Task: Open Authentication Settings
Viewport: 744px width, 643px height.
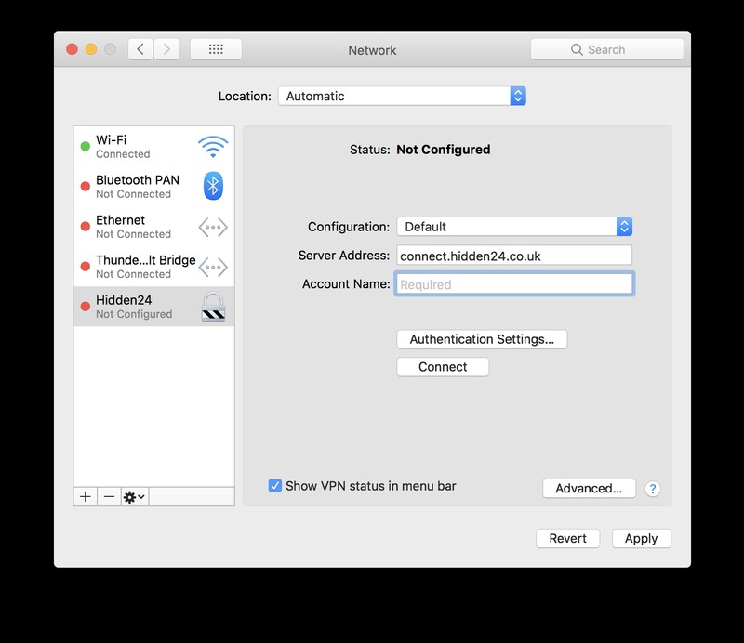Action: 482,339
